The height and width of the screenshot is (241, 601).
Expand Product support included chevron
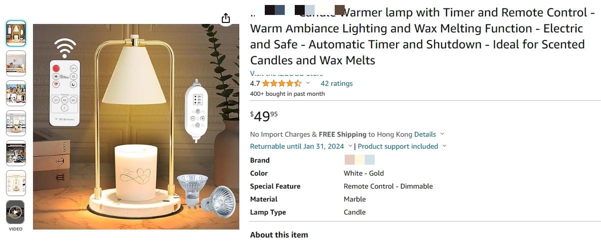point(444,146)
